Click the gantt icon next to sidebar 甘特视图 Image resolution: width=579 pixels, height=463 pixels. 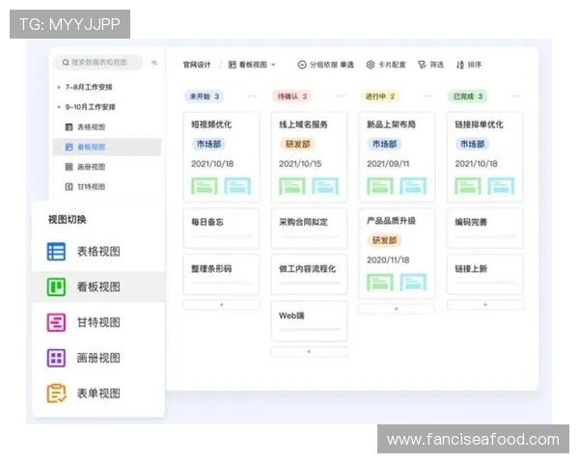(69, 187)
